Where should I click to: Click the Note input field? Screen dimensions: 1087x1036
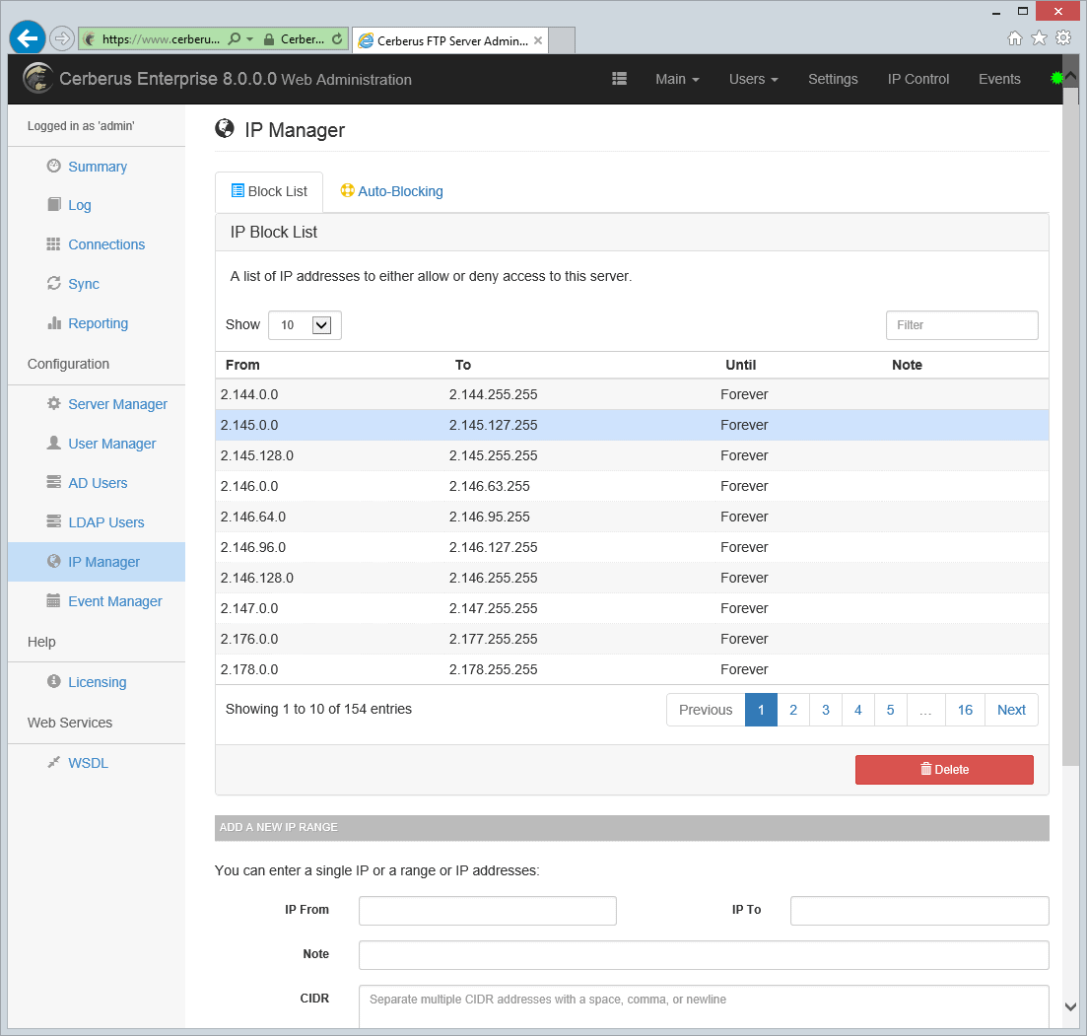[704, 955]
